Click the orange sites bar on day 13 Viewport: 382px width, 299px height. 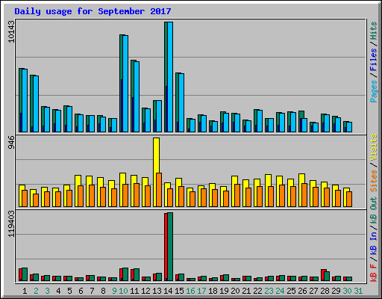[159, 190]
